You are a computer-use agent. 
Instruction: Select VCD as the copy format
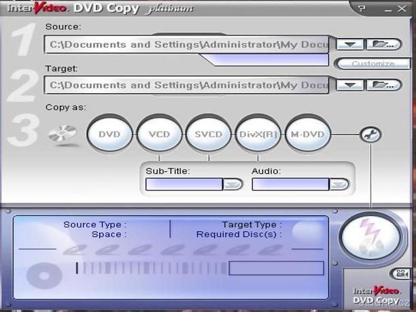(x=159, y=134)
